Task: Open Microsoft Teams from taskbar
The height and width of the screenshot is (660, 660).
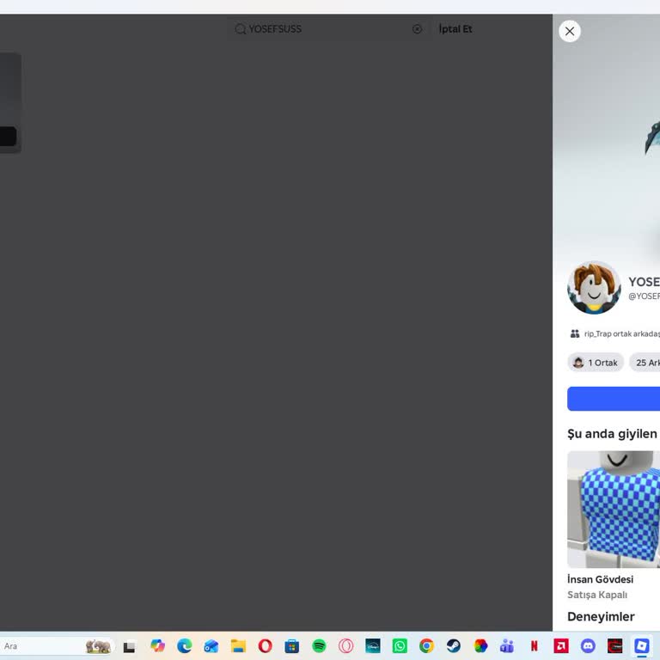Action: (x=507, y=645)
